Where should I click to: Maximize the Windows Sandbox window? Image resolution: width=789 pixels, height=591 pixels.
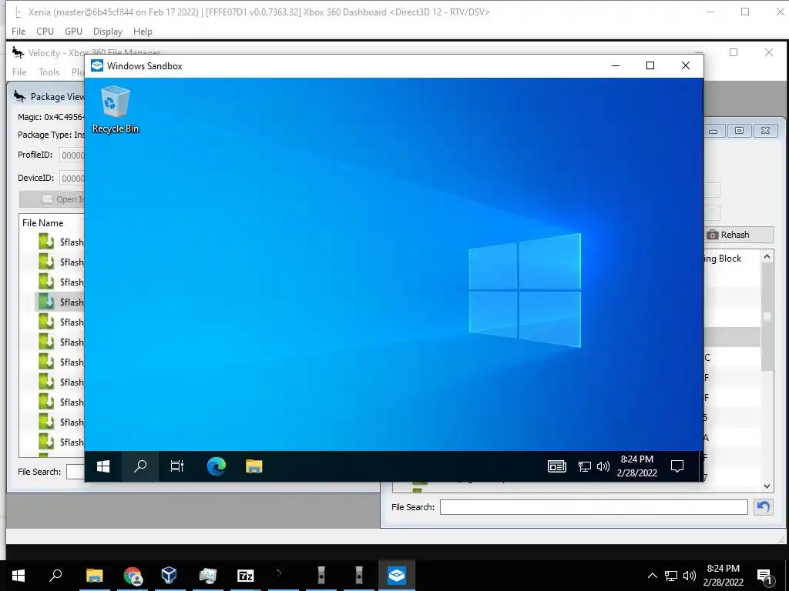click(650, 66)
